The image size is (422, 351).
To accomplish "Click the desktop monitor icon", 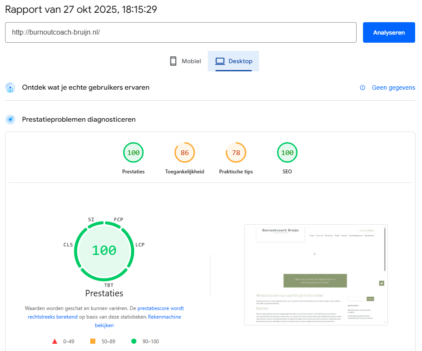I will pyautogui.click(x=220, y=61).
